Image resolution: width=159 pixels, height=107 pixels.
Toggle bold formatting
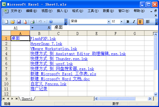[x=128, y=21]
